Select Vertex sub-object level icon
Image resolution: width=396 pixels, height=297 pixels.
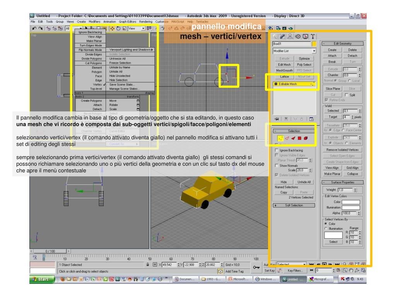(280, 138)
